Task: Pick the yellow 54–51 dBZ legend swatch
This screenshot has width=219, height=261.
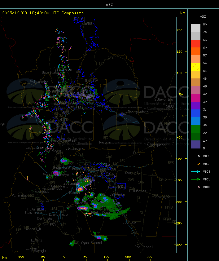Action: (195, 67)
